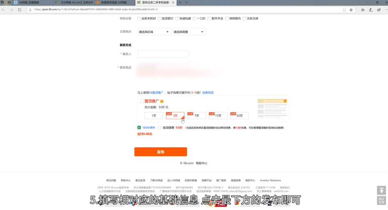Screen dimensions: 388x210
Task: Open the 推广服务 footer link
Action: pyautogui.click(x=221, y=180)
